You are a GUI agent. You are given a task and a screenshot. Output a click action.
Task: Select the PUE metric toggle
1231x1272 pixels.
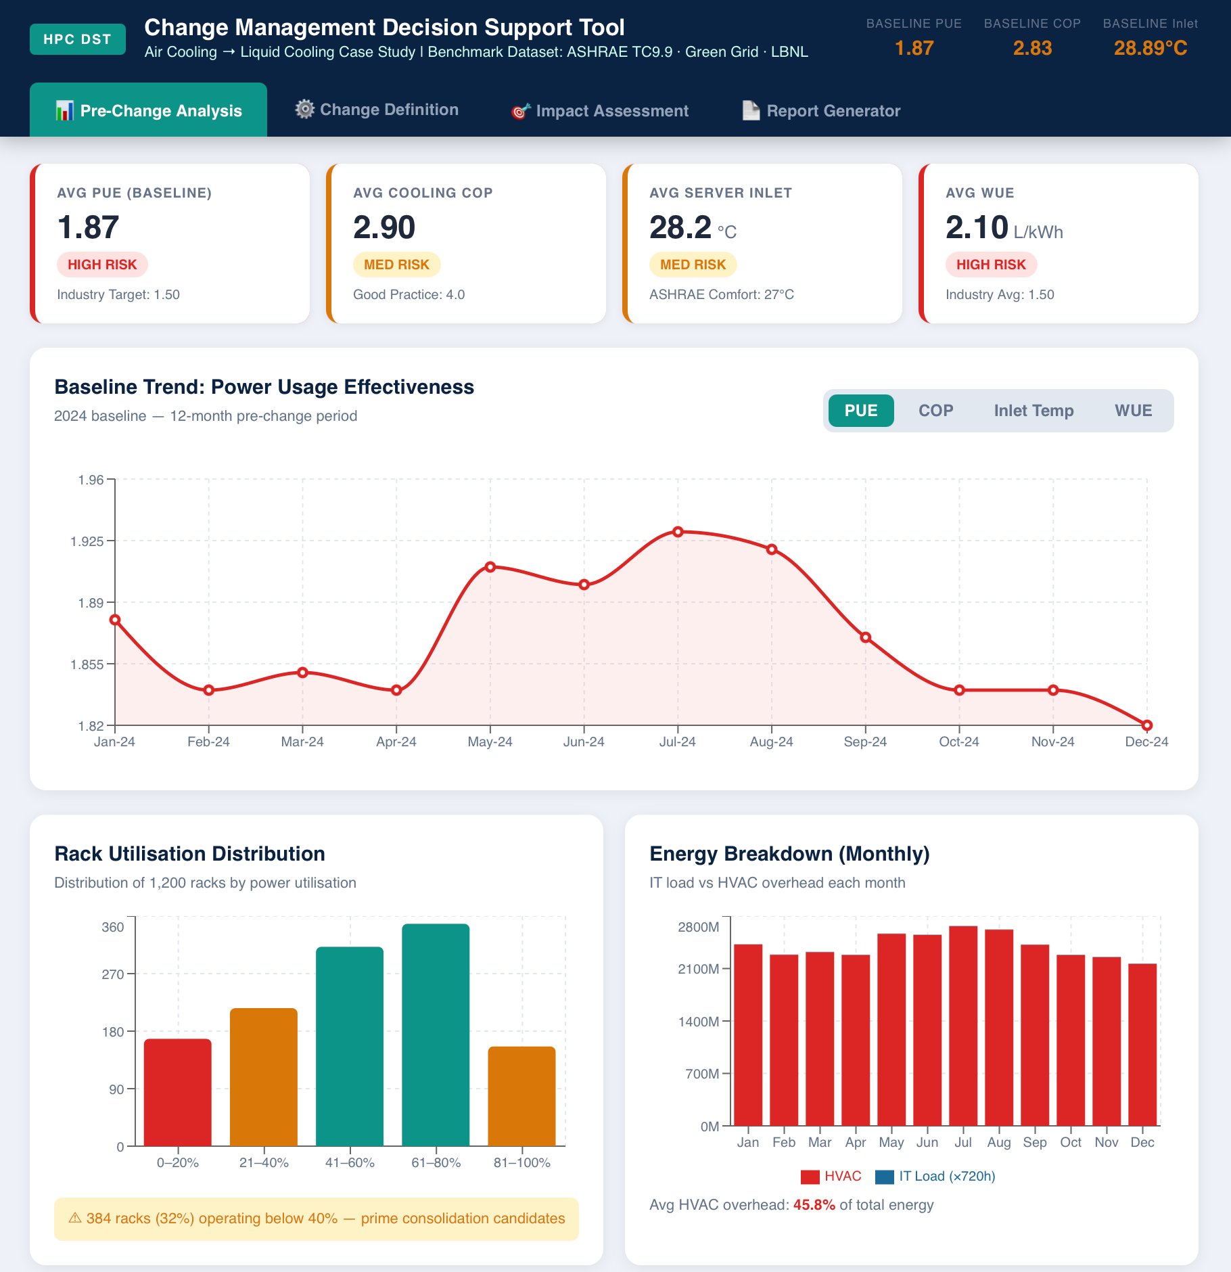click(x=860, y=411)
